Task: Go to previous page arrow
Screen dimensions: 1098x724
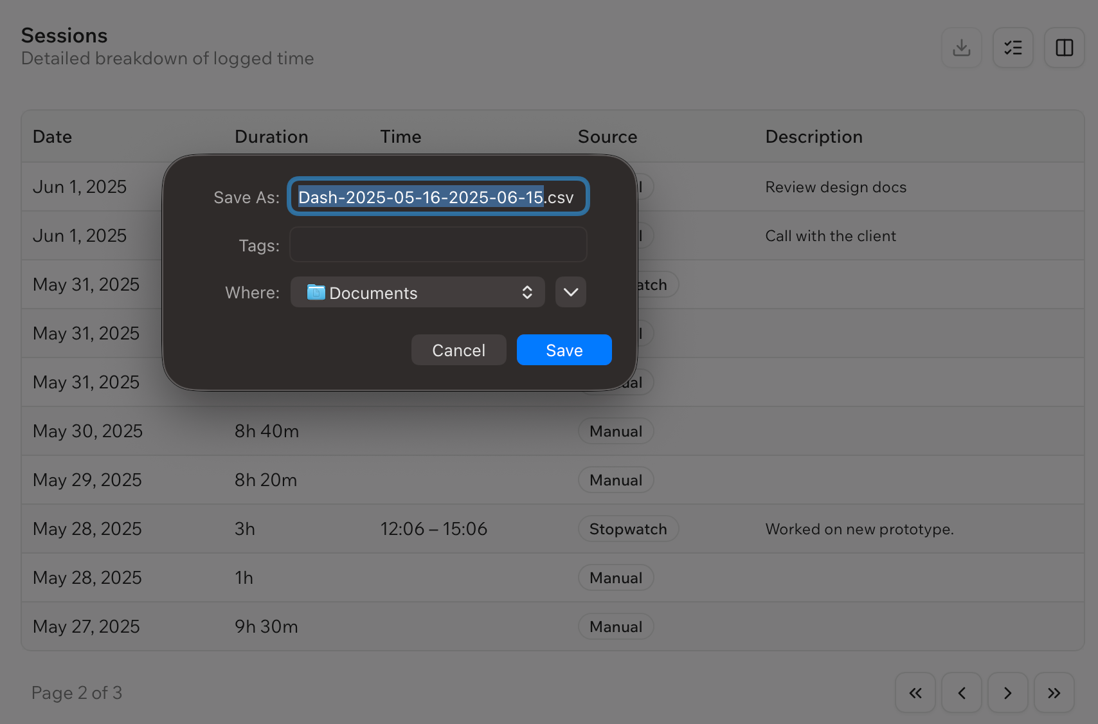Action: [x=961, y=692]
